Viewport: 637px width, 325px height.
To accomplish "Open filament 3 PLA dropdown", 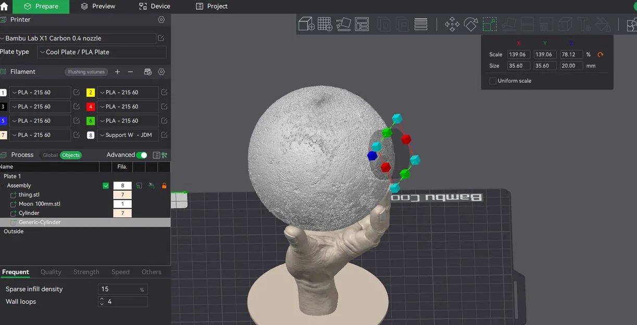I will click(x=40, y=107).
